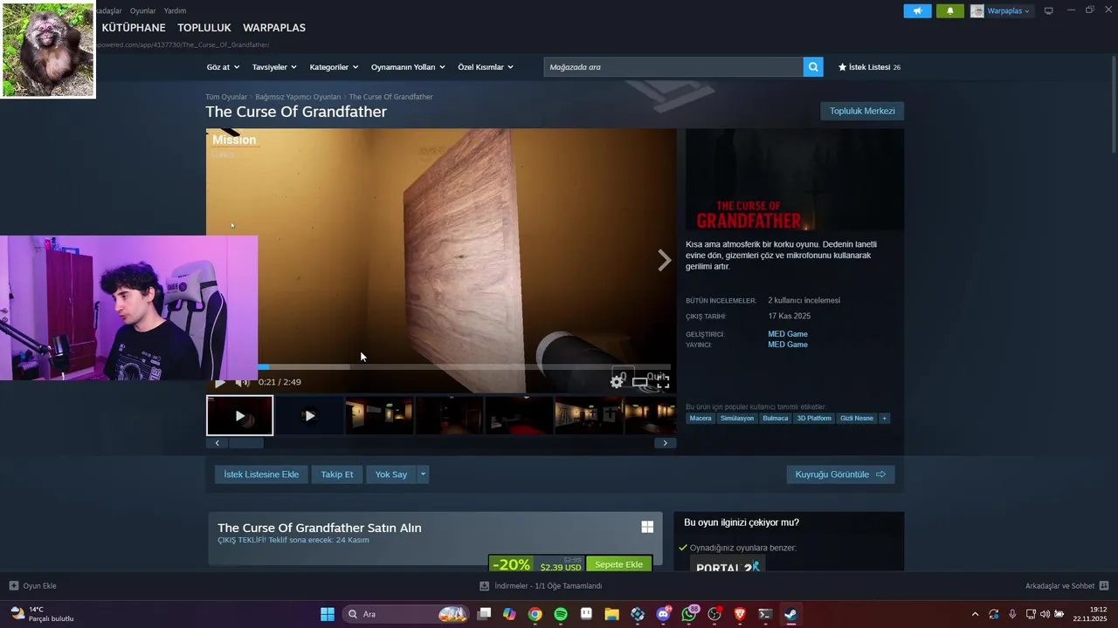Click the Takip Et button
Image resolution: width=1118 pixels, height=628 pixels.
click(x=337, y=474)
